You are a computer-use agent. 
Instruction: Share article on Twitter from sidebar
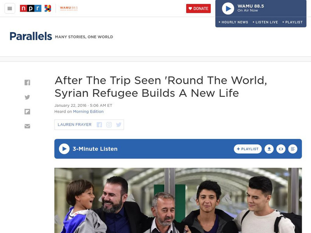tap(27, 97)
